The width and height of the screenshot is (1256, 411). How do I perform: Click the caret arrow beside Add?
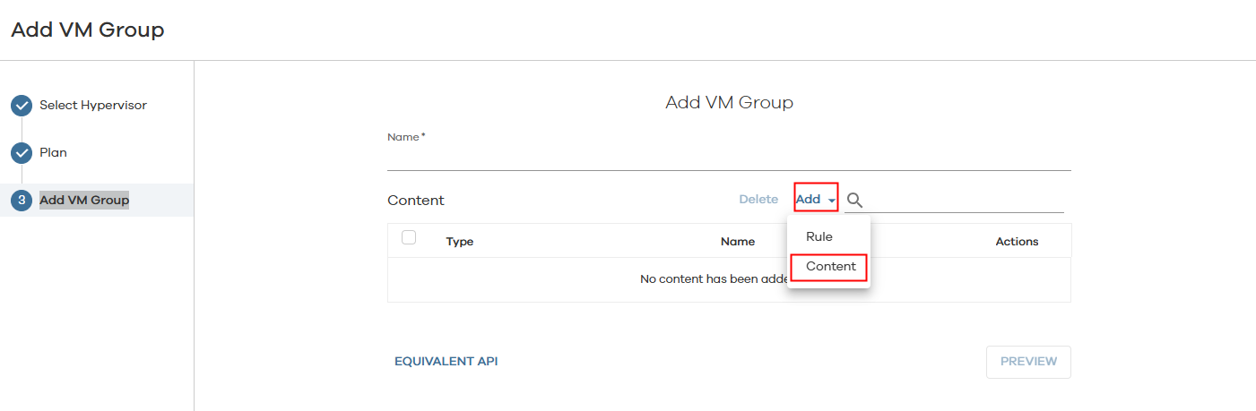point(832,200)
